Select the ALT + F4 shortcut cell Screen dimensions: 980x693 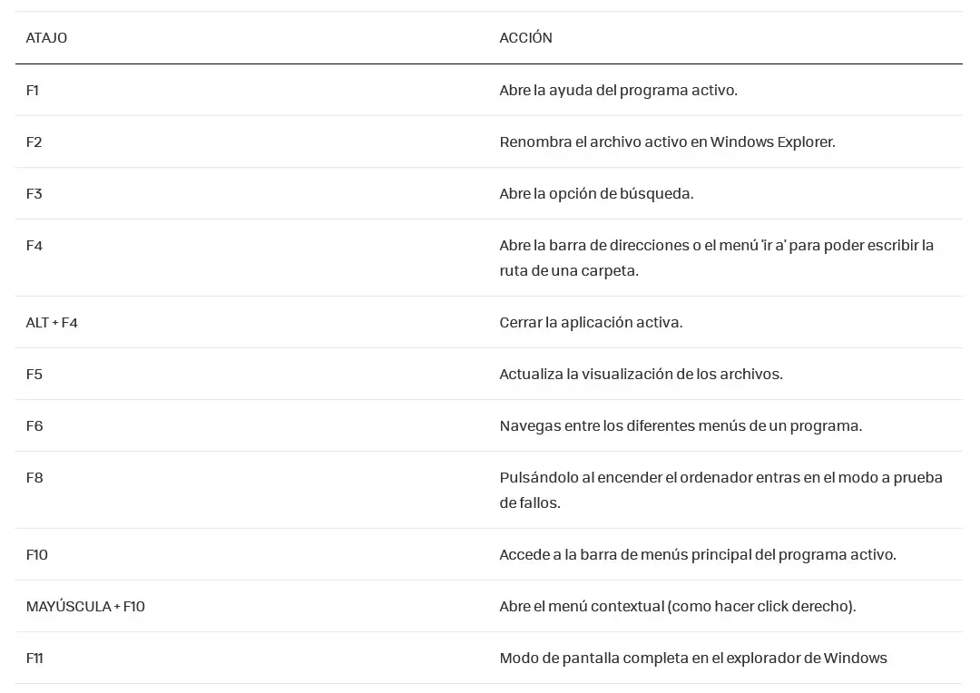click(52, 322)
